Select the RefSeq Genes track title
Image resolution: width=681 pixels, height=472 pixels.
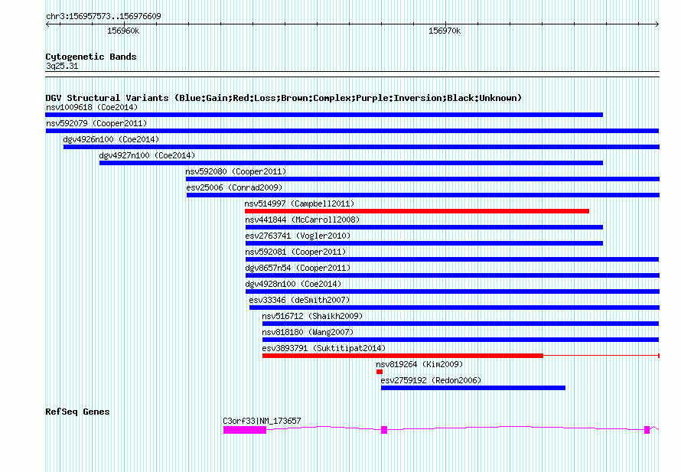pyautogui.click(x=77, y=412)
